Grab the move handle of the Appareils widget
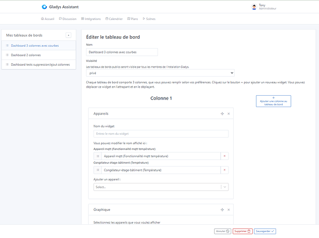Viewport: 319px width, 238px height. (222, 114)
